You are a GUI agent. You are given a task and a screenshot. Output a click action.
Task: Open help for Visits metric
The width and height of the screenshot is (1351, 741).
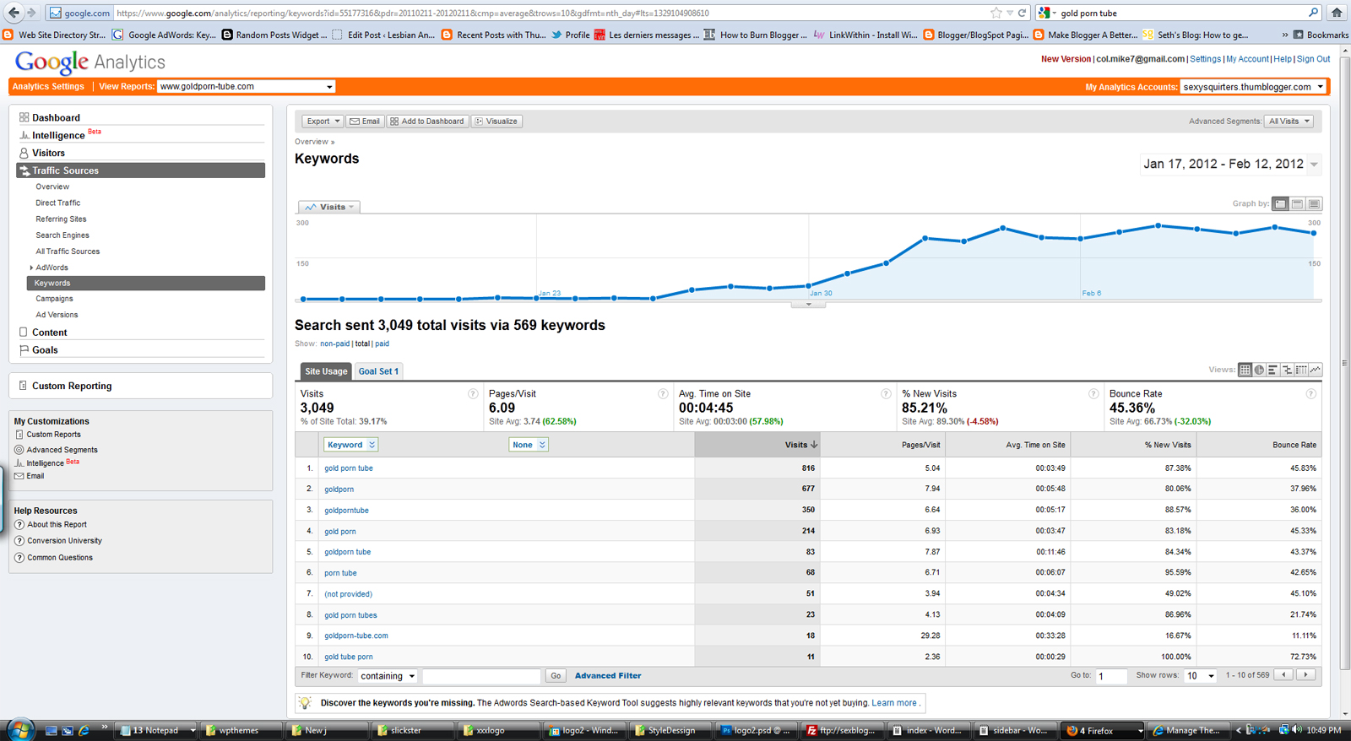473,394
